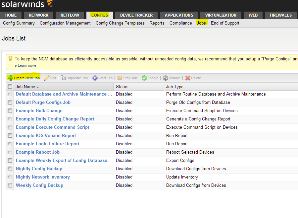298x218 pixels.
Task: Open the Default Purge Configs Job link
Action: (43, 103)
